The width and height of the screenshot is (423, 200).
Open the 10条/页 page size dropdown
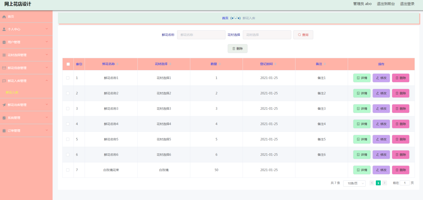(354, 183)
